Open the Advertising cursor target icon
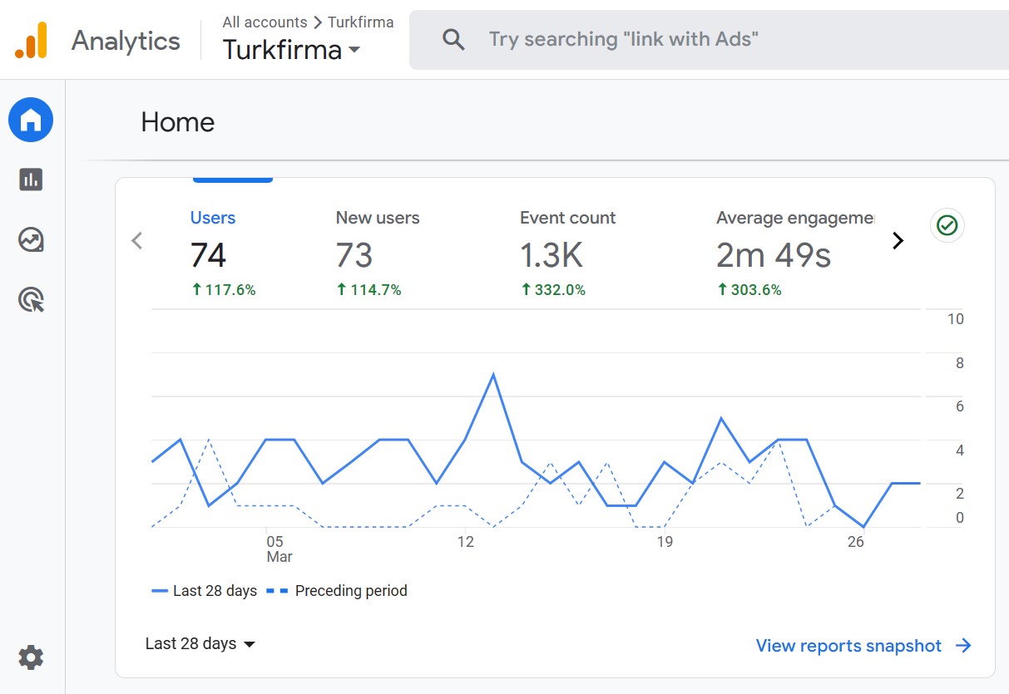This screenshot has height=694, width=1009. pos(31,300)
